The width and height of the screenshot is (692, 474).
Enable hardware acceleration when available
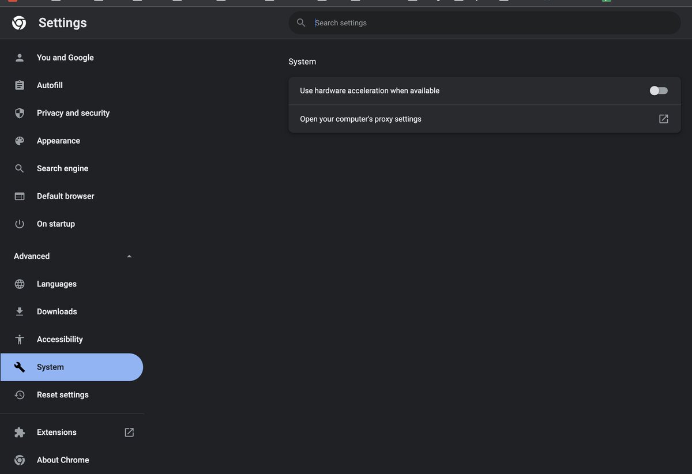tap(657, 91)
